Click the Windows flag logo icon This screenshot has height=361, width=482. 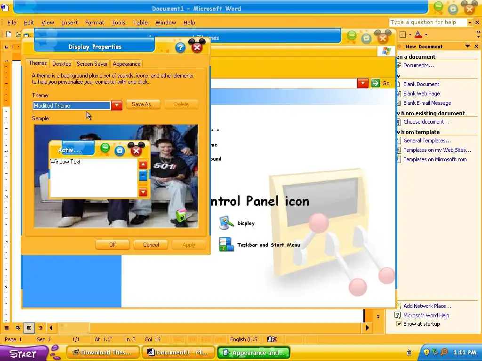[386, 51]
